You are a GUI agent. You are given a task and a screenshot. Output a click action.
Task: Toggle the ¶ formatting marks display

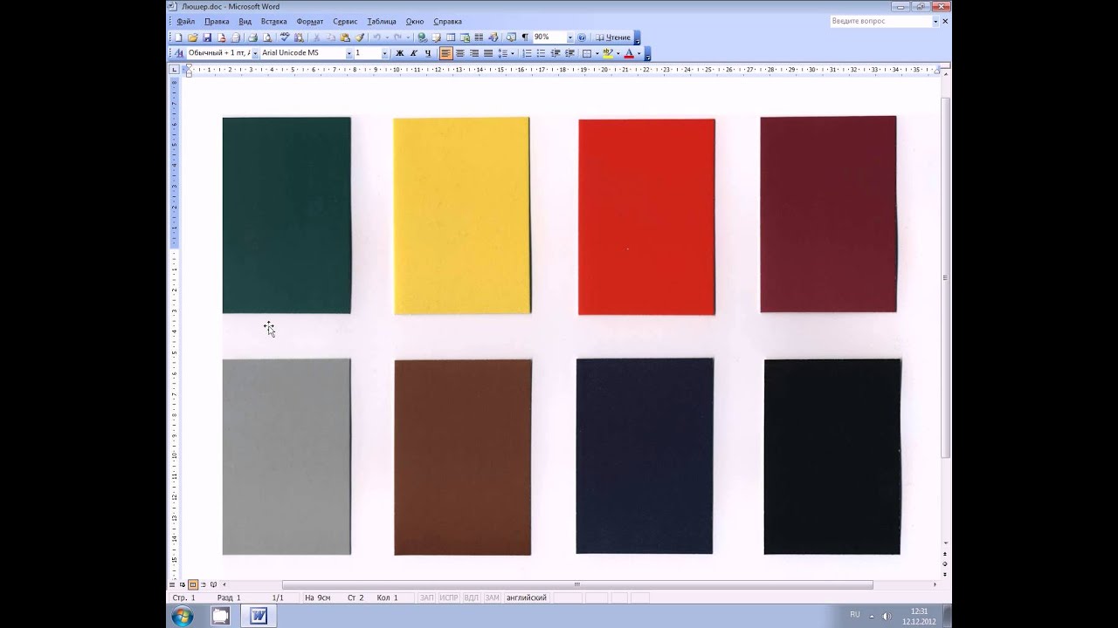click(x=525, y=38)
